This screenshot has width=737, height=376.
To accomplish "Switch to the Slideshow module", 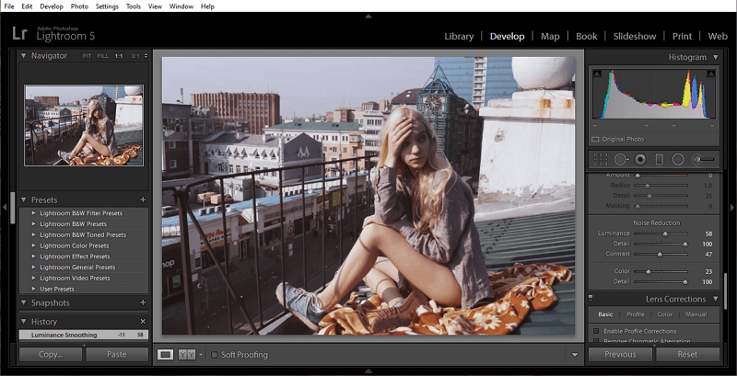I will pyautogui.click(x=635, y=37).
